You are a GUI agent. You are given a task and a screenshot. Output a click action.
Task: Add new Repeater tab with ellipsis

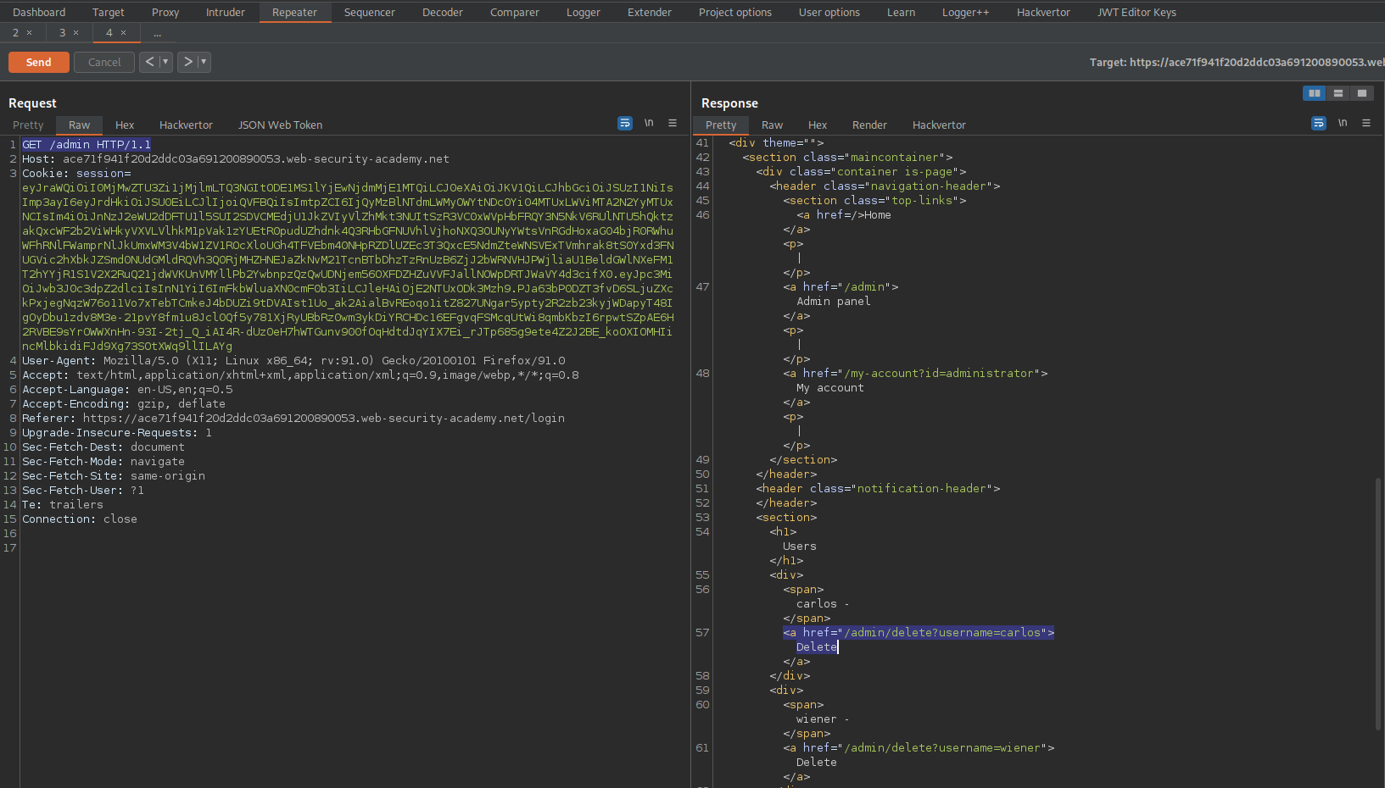tap(157, 33)
